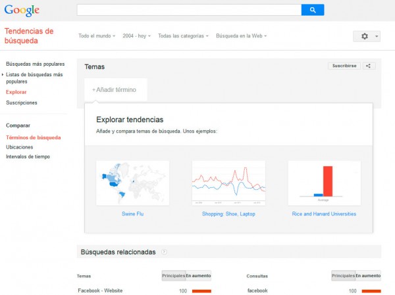Screen dimensions: 395x295
Task: Open the Swine Flu map thumbnail
Action: [x=132, y=183]
